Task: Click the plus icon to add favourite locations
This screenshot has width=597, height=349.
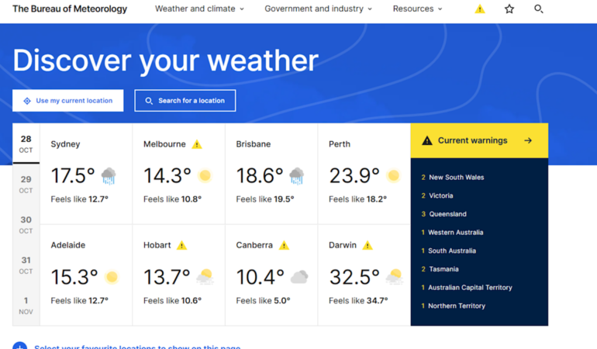Action: click(20, 346)
